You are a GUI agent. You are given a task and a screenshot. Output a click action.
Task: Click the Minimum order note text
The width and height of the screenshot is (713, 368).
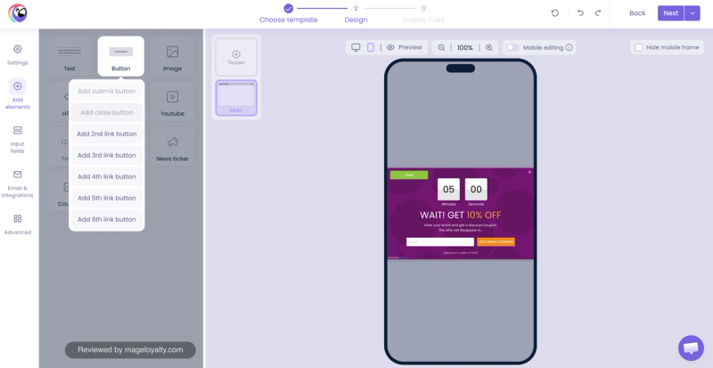pyautogui.click(x=460, y=253)
